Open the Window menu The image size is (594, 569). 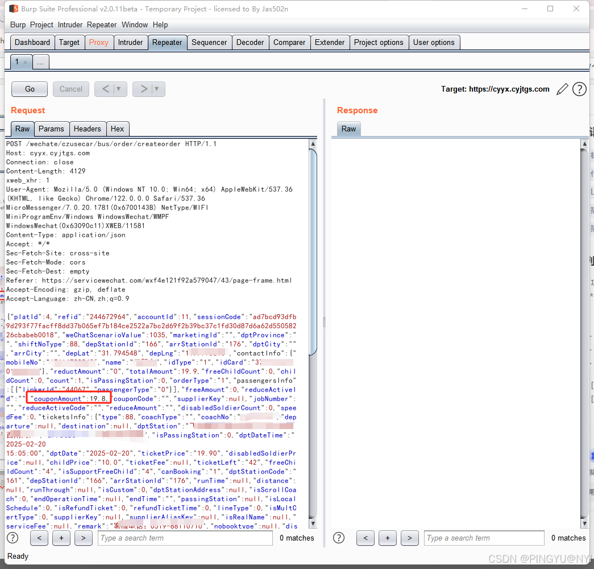[135, 24]
